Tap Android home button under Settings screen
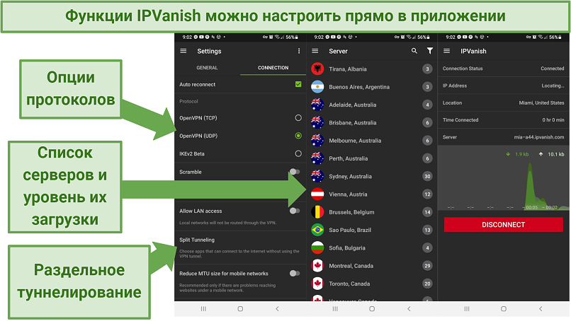 coord(240,309)
